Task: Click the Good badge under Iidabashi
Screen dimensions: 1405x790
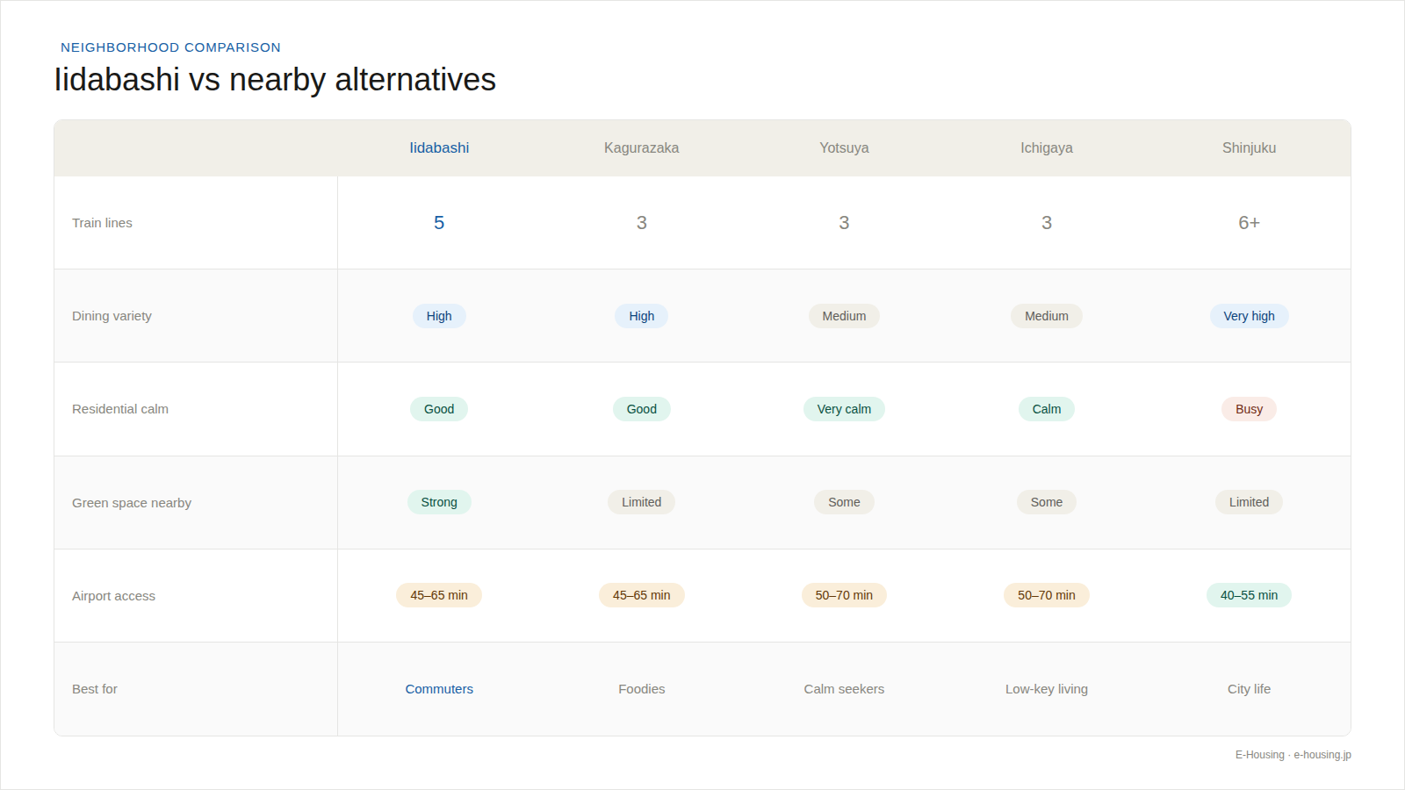Action: click(439, 409)
